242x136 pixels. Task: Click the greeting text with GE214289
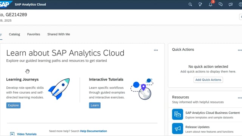click(14, 15)
